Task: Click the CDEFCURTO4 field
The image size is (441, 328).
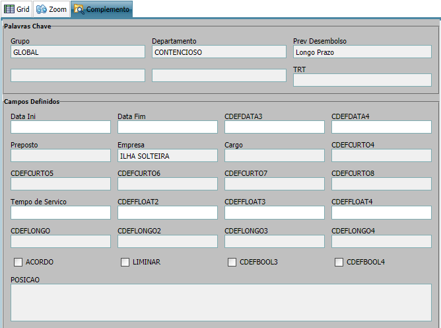Action: coord(382,155)
